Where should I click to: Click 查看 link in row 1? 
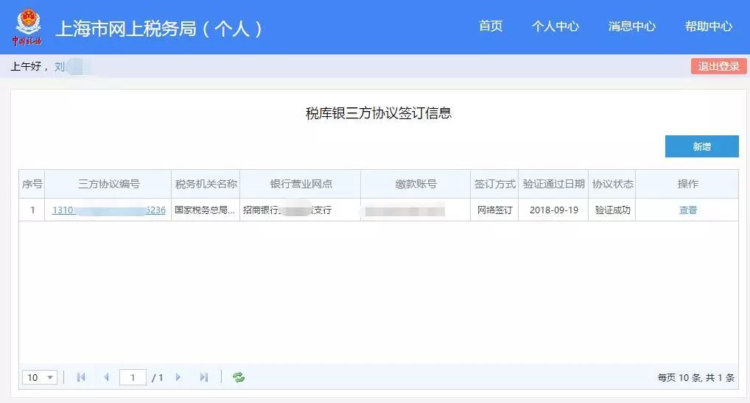(x=688, y=210)
